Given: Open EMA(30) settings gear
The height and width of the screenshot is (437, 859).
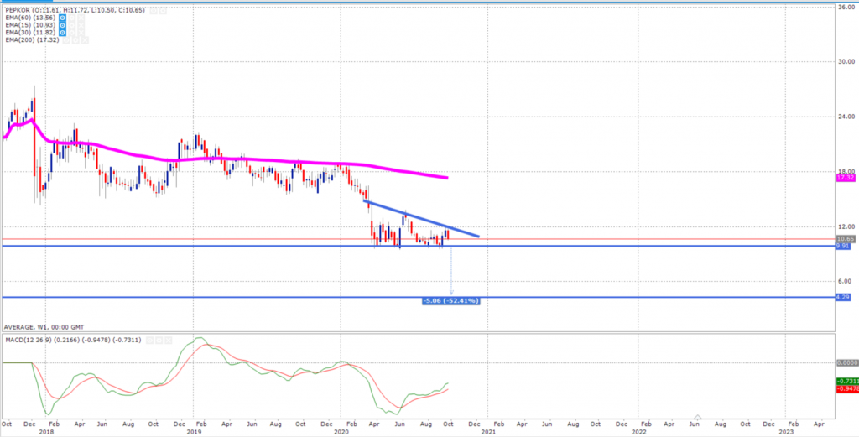Looking at the screenshot, I should tap(72, 33).
